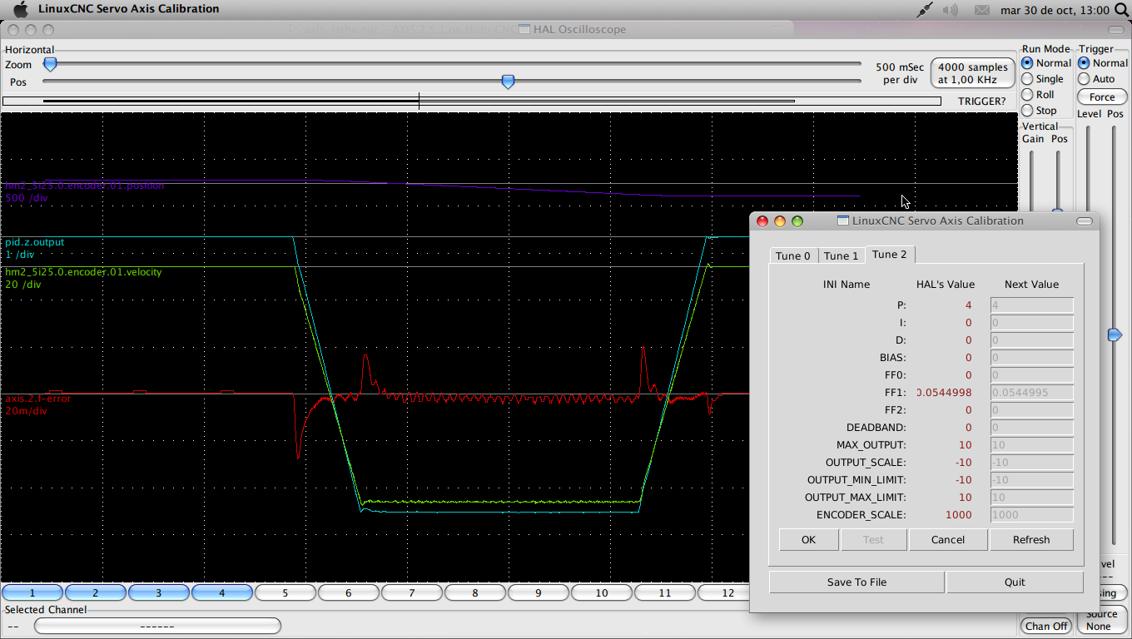
Task: Click the trigger Pos vertical slider handle
Action: [x=1115, y=334]
